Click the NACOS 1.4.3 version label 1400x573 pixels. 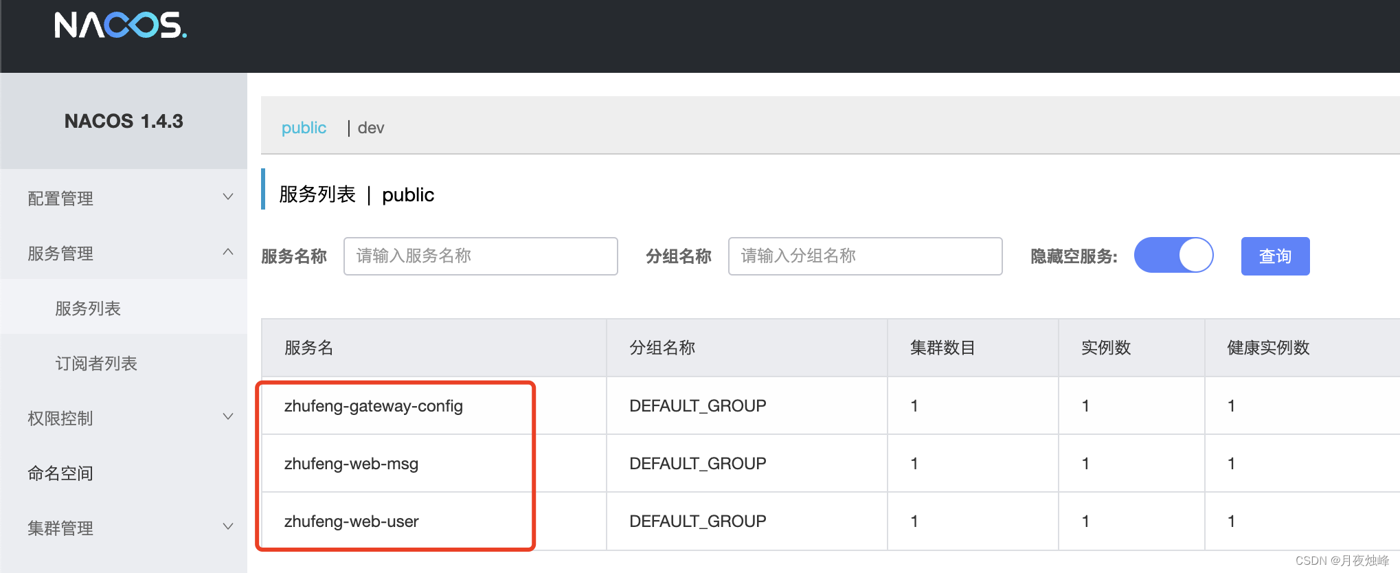coord(124,121)
